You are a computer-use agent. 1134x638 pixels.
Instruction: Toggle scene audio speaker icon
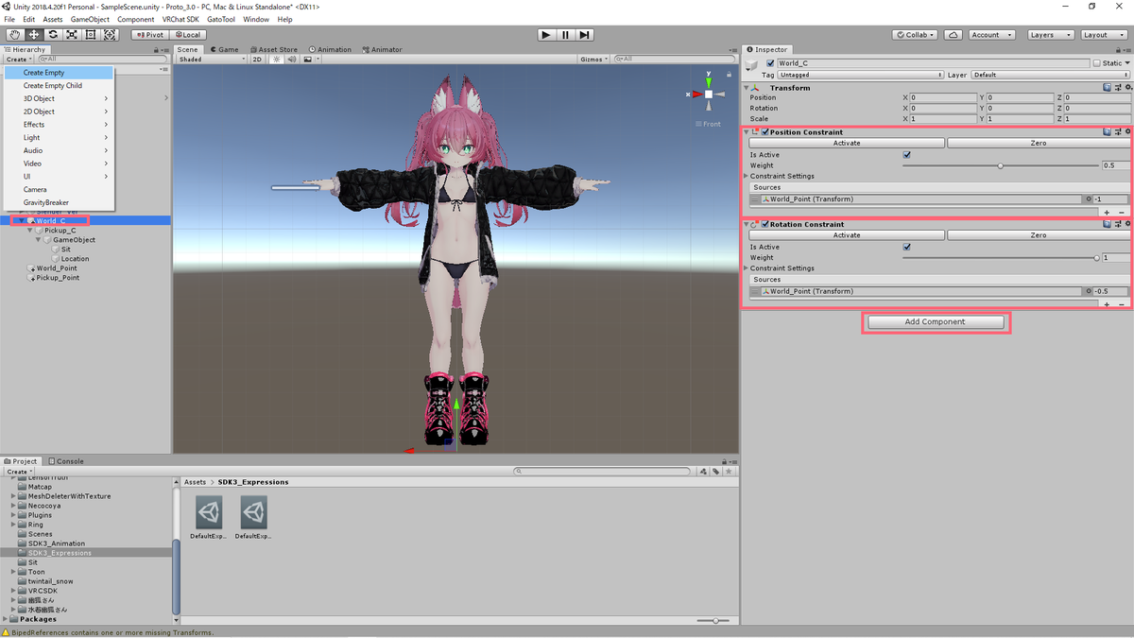tap(292, 59)
